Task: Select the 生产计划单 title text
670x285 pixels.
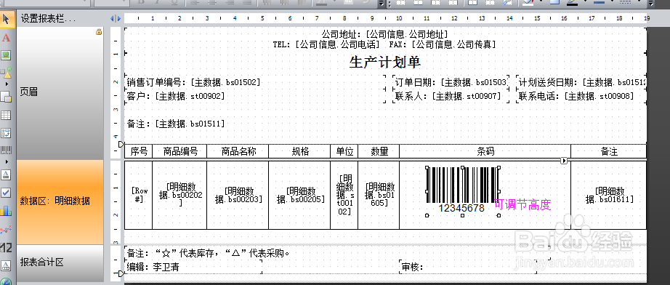Action: 385,63
